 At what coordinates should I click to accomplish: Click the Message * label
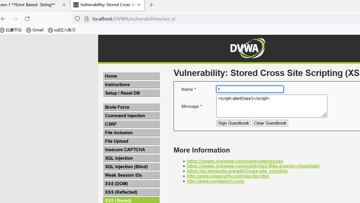pyautogui.click(x=191, y=107)
